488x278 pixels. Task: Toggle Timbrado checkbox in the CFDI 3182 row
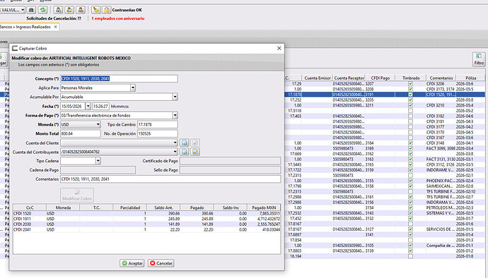(x=410, y=116)
